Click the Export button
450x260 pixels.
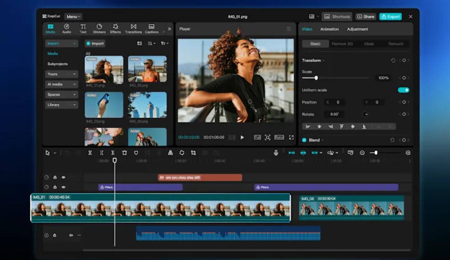pyautogui.click(x=390, y=17)
